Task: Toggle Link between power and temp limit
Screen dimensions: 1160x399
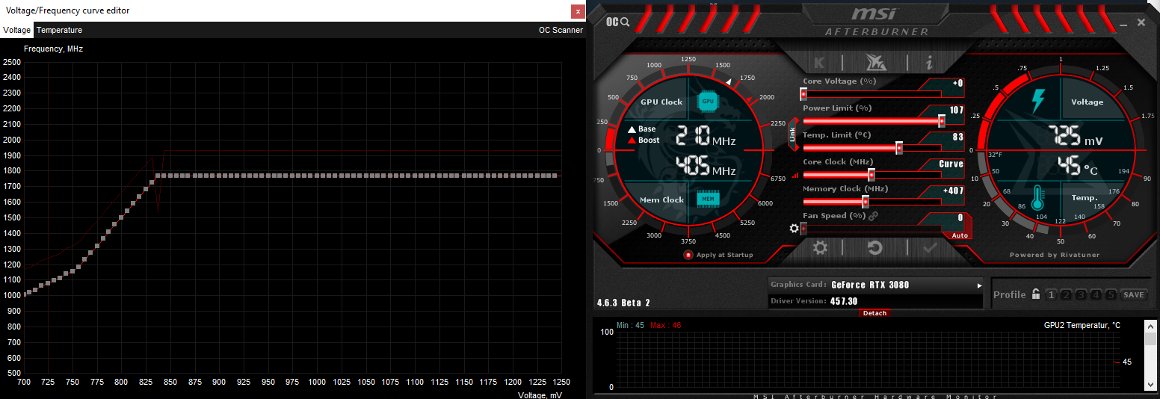Action: 793,134
